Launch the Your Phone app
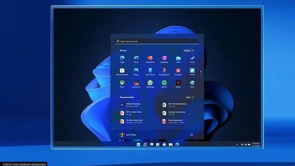The width and height of the screenshot is (295, 166). [150, 72]
